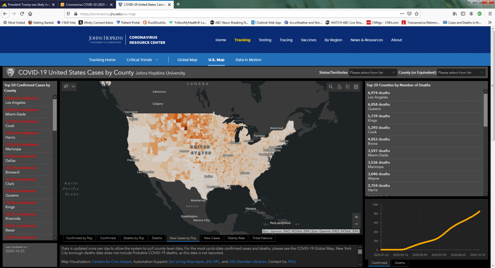Reload the page in the browser
Screen dimensions: 495x268
(x=22, y=14)
